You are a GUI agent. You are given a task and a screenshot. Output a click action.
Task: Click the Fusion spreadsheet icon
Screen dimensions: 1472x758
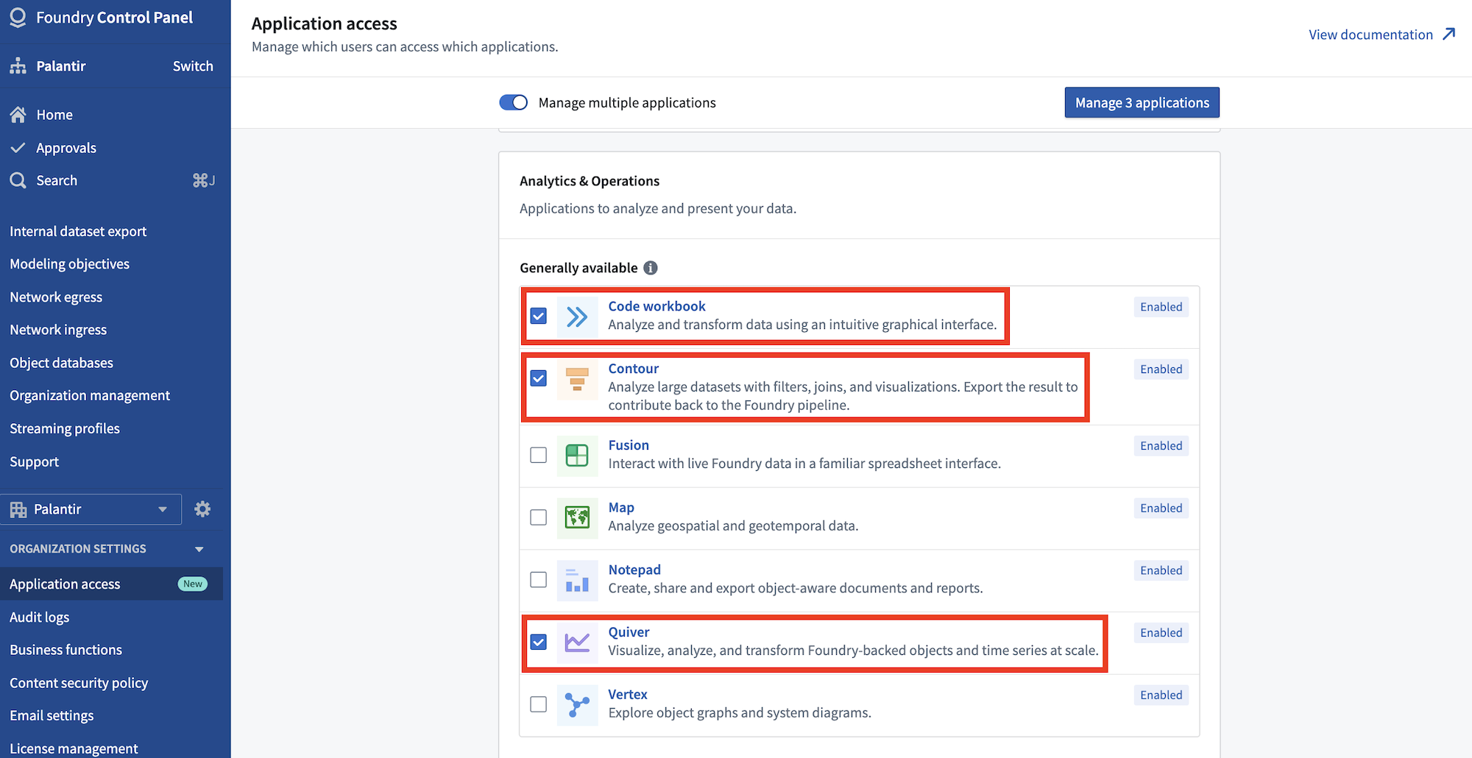click(577, 456)
